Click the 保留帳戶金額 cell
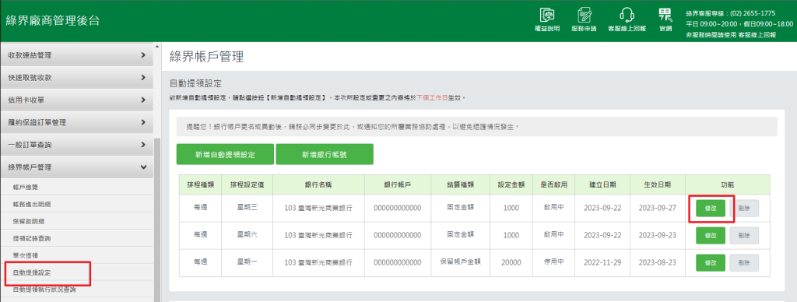The height and width of the screenshot is (302, 797). (x=461, y=262)
